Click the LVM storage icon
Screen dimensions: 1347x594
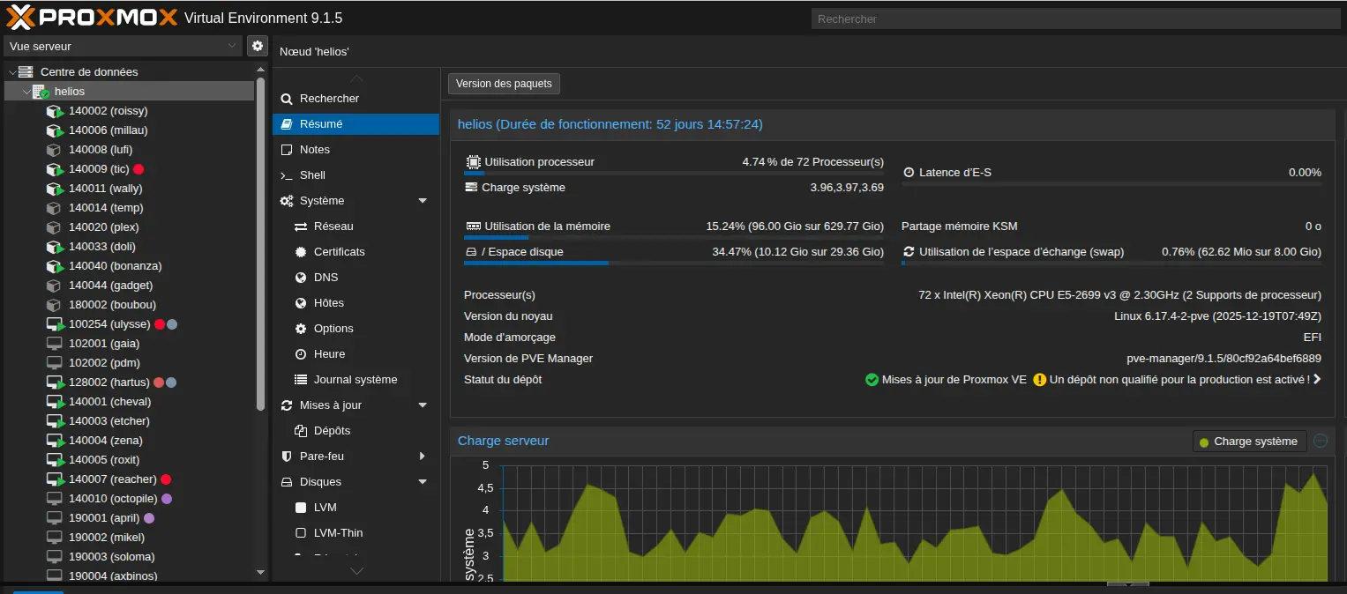(x=301, y=507)
